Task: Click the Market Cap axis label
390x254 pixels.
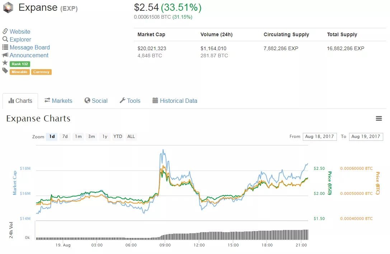Action: click(x=15, y=183)
